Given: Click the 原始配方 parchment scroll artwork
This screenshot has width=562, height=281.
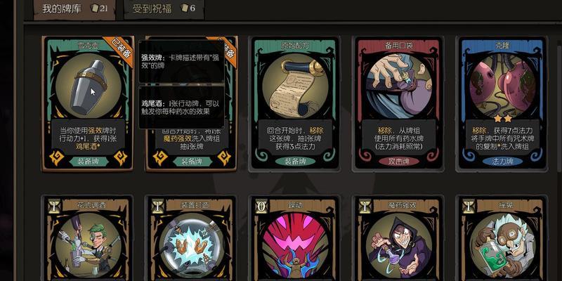Looking at the screenshot, I should (295, 86).
